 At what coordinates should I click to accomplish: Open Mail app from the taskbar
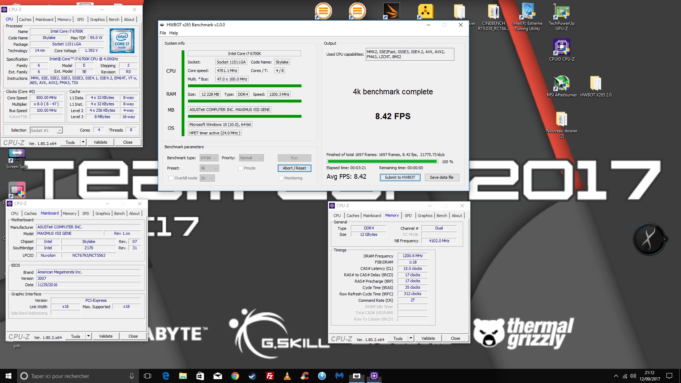(217, 376)
